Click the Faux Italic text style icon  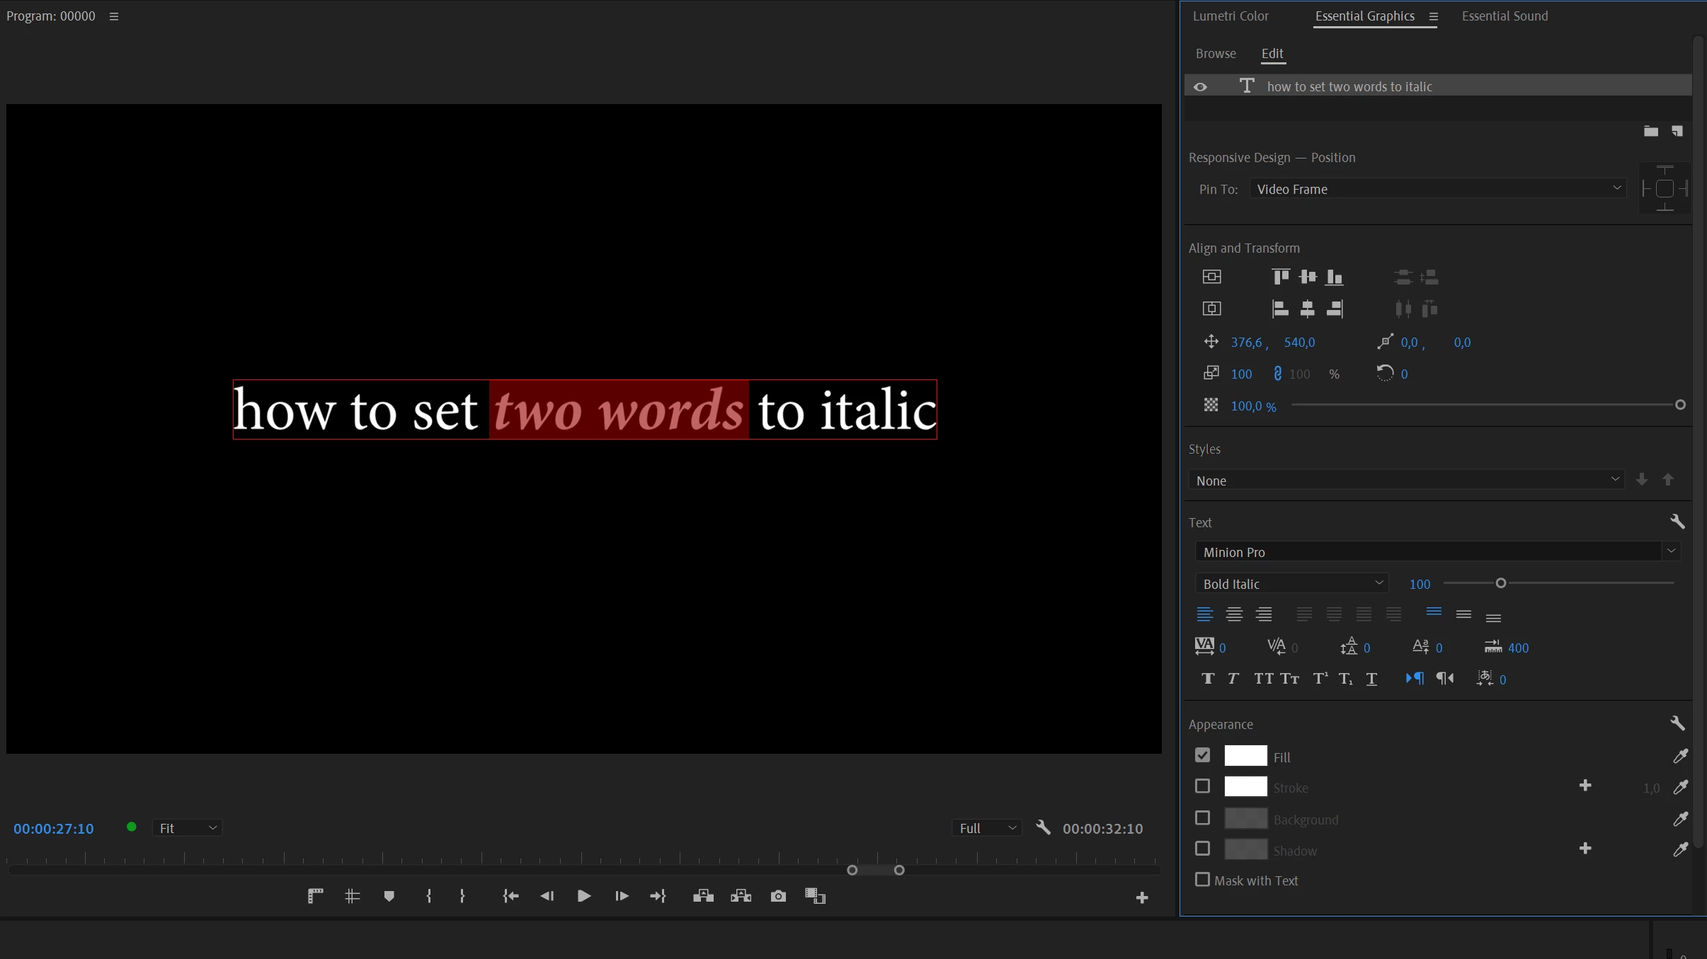pyautogui.click(x=1233, y=679)
